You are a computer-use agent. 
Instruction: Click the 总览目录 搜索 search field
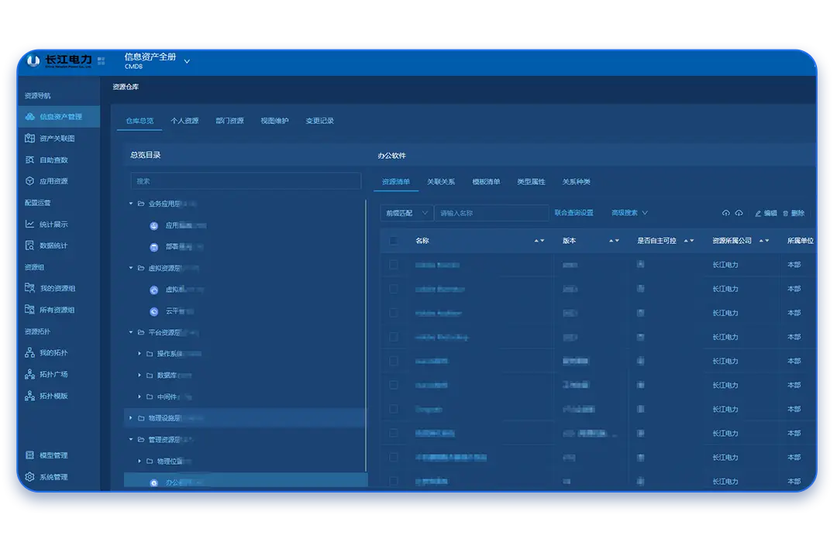(246, 181)
